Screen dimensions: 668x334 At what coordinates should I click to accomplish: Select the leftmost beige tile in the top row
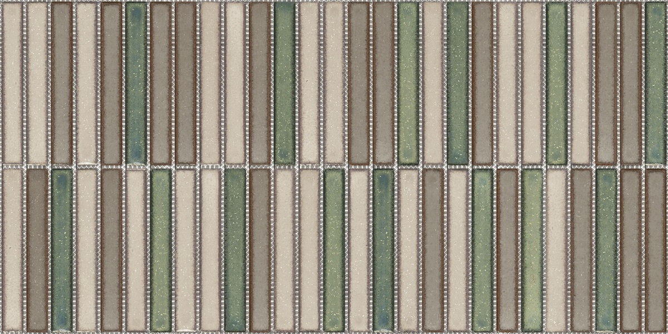(x=12, y=83)
